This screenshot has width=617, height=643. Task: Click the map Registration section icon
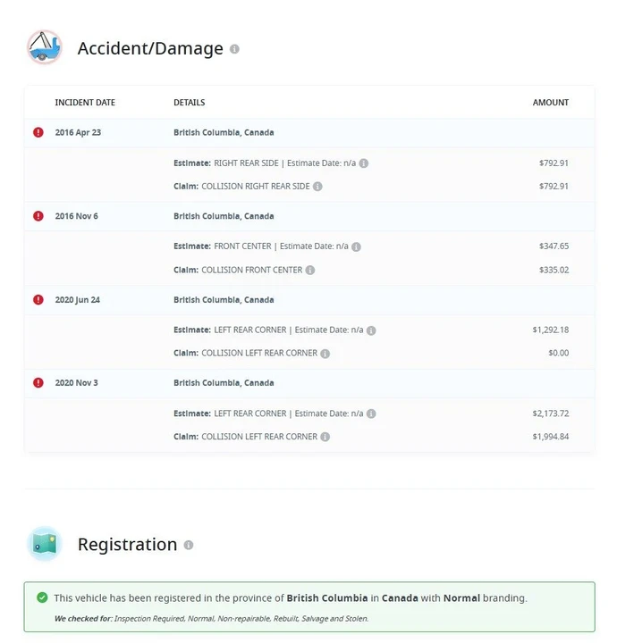(45, 544)
